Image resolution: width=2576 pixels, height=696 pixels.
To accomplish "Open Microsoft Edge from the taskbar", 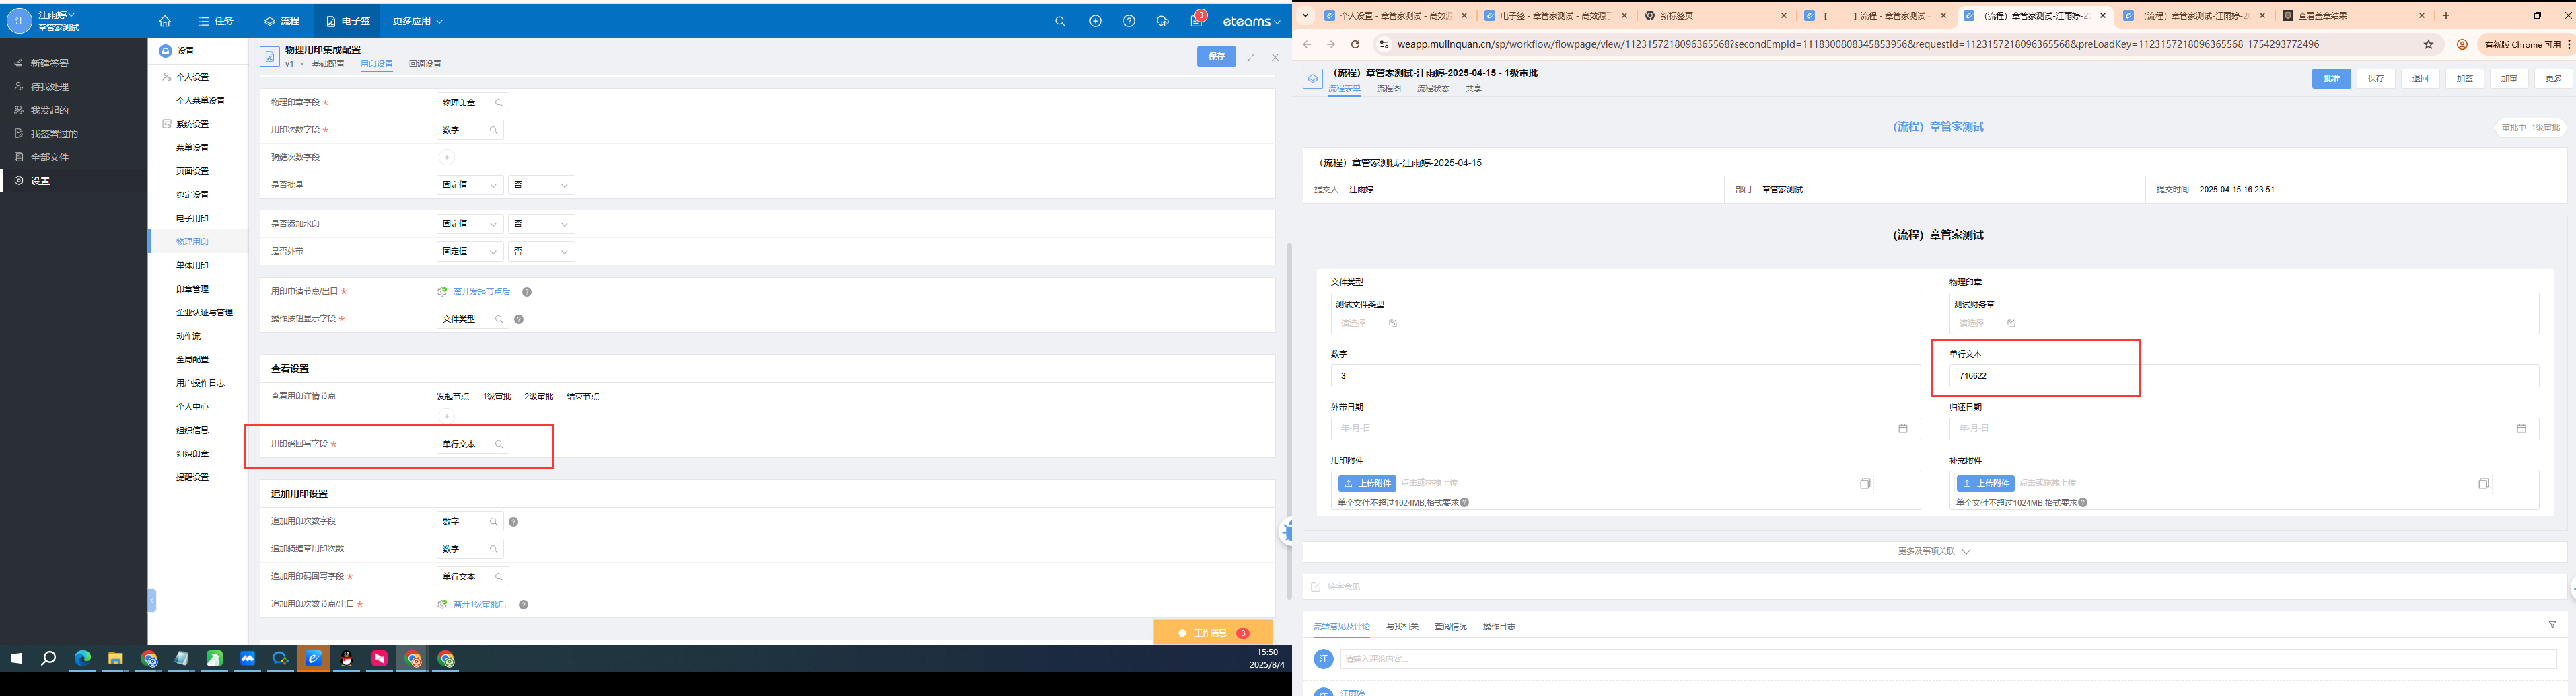I will click(82, 659).
